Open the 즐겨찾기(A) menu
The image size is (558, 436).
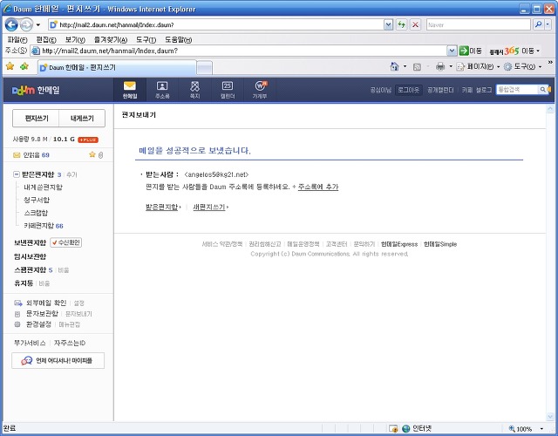[111, 40]
